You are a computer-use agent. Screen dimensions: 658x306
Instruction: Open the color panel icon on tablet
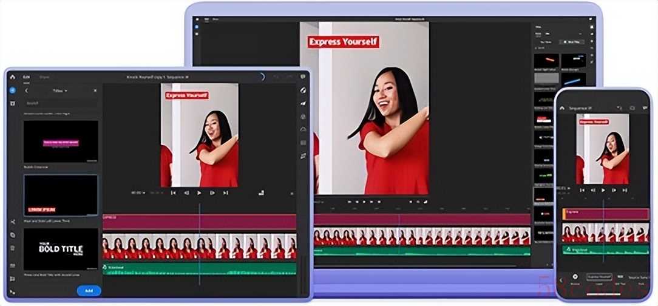303,116
